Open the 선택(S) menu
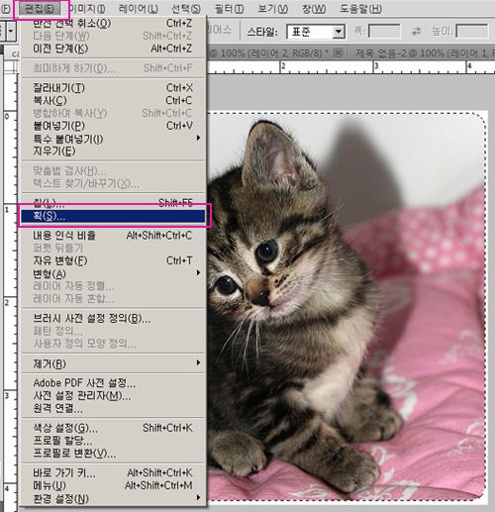The height and width of the screenshot is (512, 495). [x=186, y=9]
